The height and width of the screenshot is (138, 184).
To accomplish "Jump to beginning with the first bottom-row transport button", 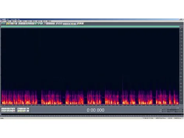I will point(3,111).
